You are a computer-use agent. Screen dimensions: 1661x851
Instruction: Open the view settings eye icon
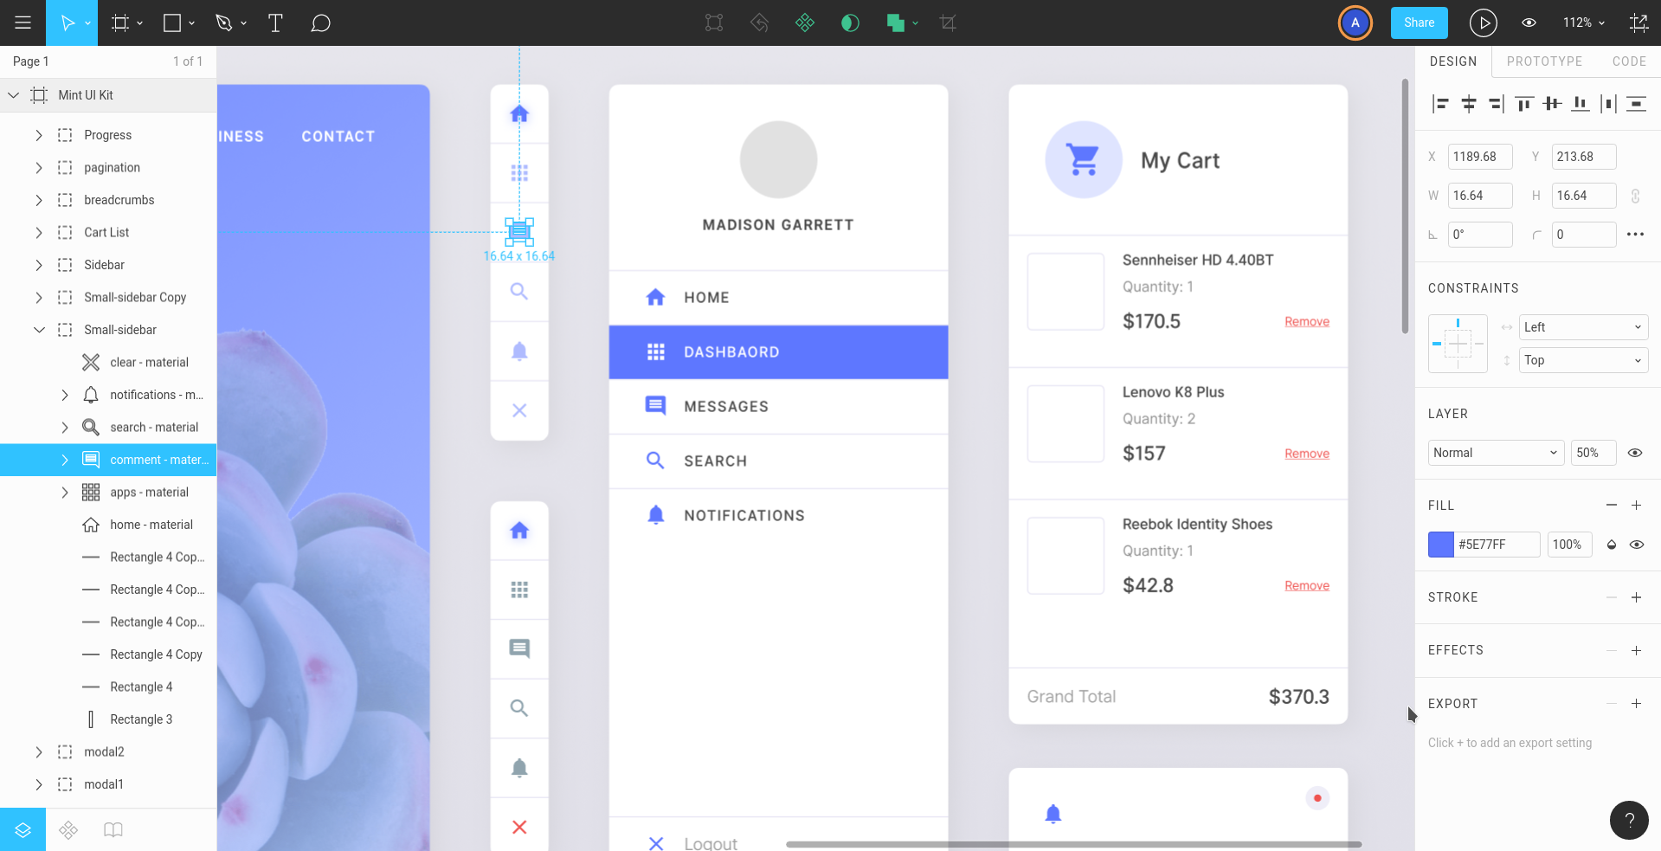pos(1529,23)
